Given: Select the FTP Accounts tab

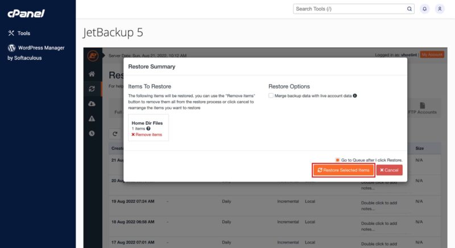Looking at the screenshot, I should (x=422, y=108).
